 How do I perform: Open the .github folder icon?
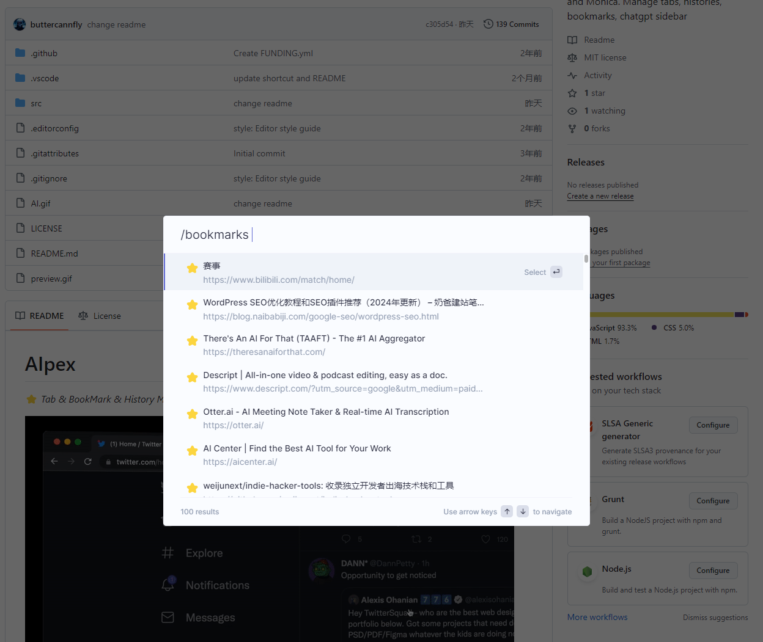pyautogui.click(x=20, y=53)
